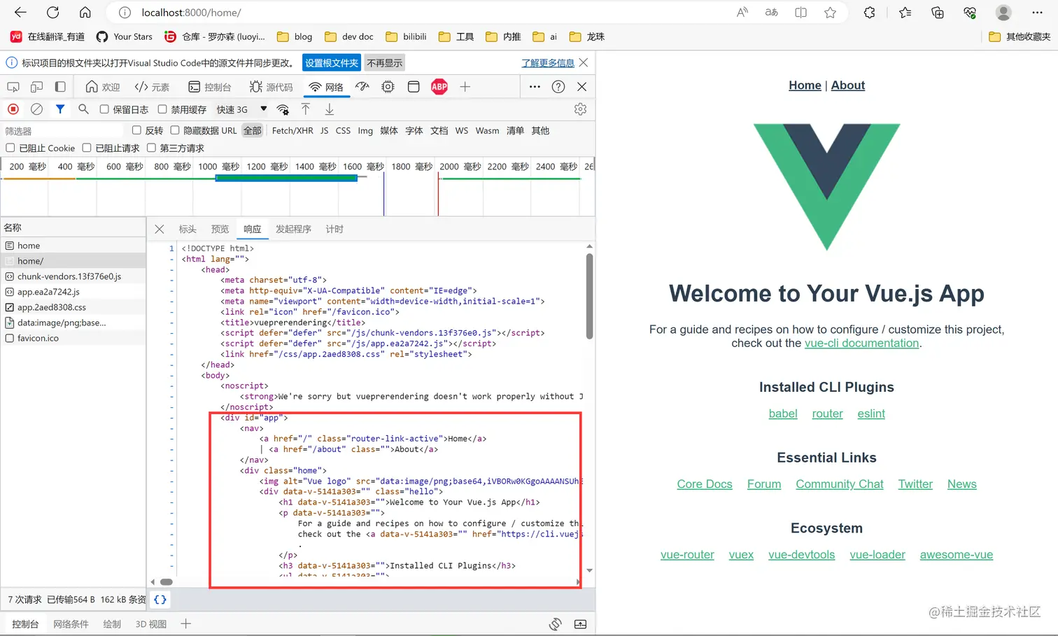This screenshot has width=1058, height=636.
Task: Open the Community Chat link
Action: [840, 484]
